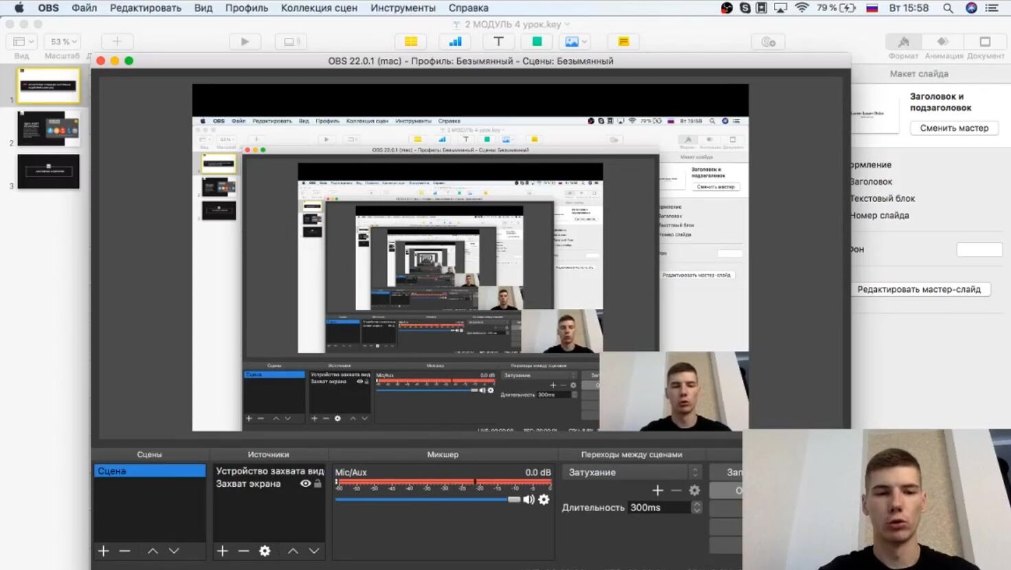1011x570 pixels.
Task: Adjust Длительность 300ms stepper arrows
Action: [x=697, y=508]
